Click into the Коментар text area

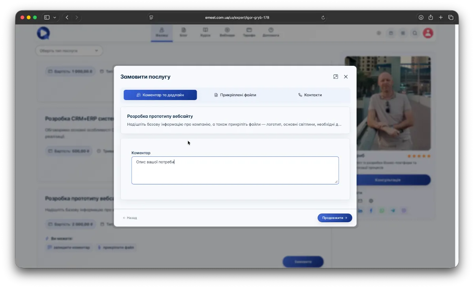point(235,170)
